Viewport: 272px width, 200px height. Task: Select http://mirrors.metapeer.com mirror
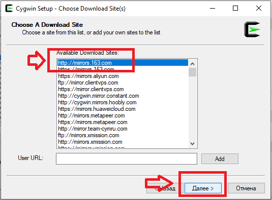point(123,115)
